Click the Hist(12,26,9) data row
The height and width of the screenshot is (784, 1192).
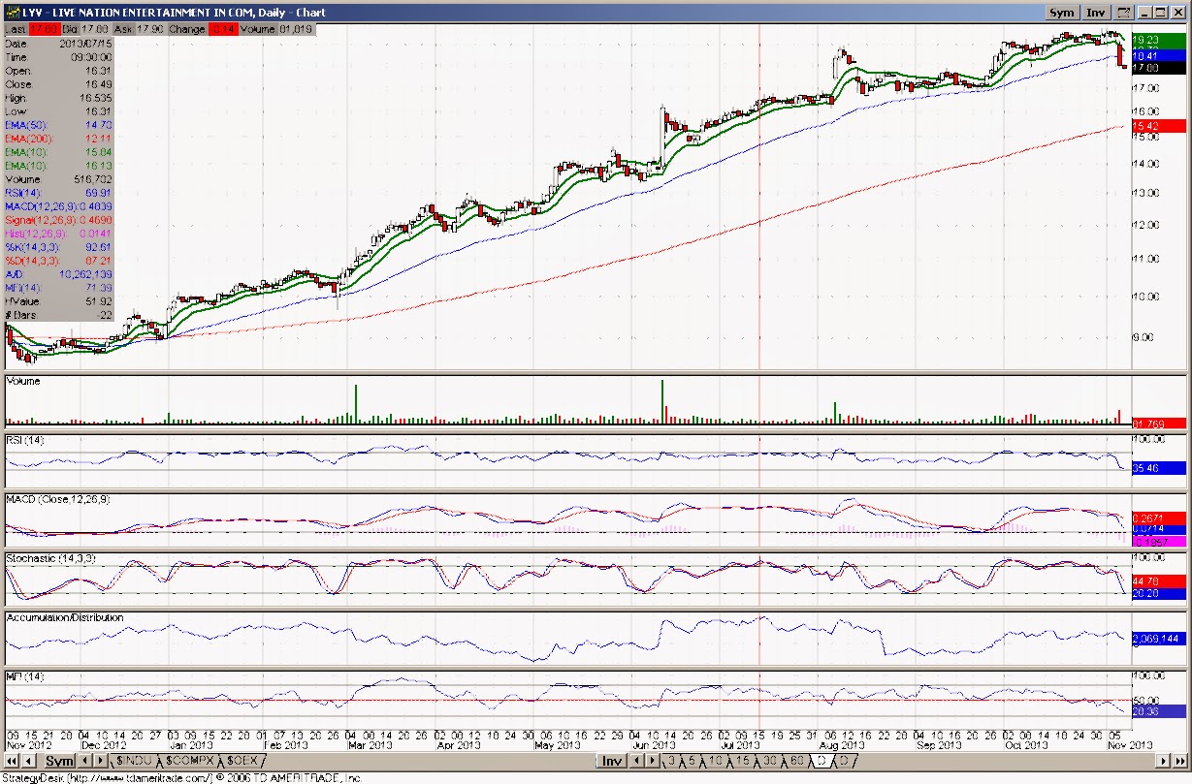coord(58,234)
